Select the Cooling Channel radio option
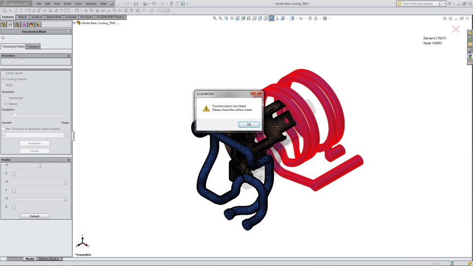 [x=3, y=79]
